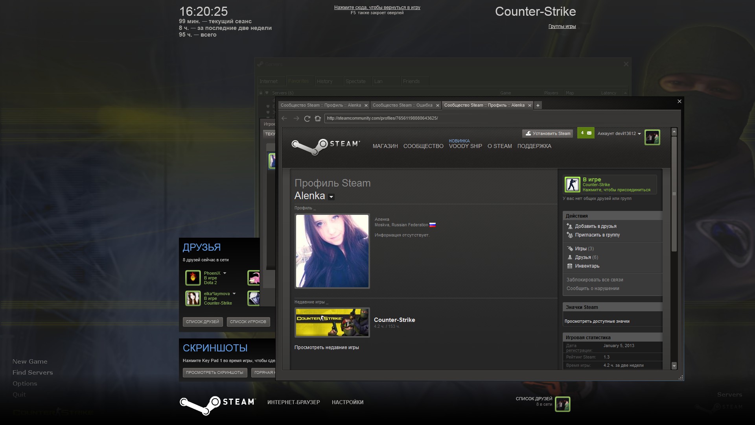Click Find Servers in the game menu
The image size is (755, 425).
(33, 373)
